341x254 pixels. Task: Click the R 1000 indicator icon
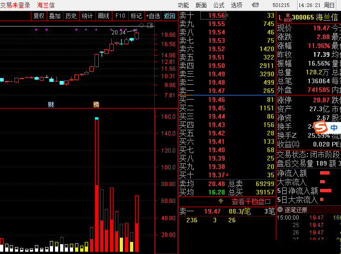[x=288, y=18]
